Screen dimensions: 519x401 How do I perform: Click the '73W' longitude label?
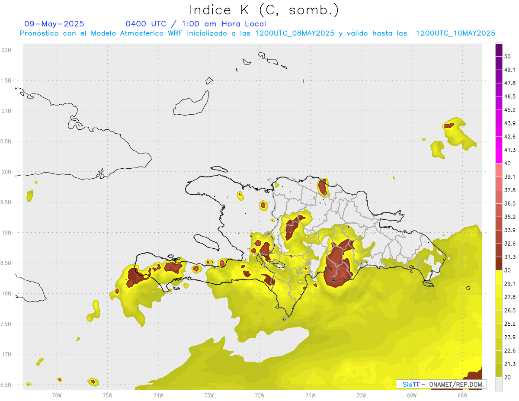click(x=209, y=395)
